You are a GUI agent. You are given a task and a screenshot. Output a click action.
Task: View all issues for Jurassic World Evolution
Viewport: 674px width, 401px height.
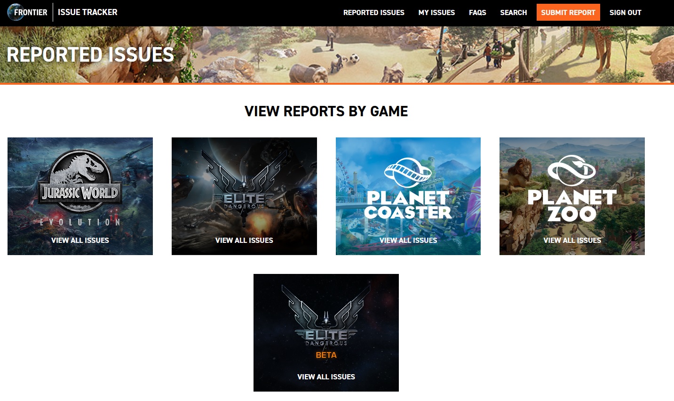pyautogui.click(x=80, y=240)
